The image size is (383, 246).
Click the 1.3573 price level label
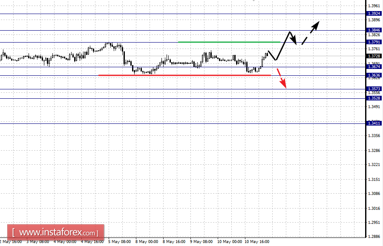click(374, 89)
